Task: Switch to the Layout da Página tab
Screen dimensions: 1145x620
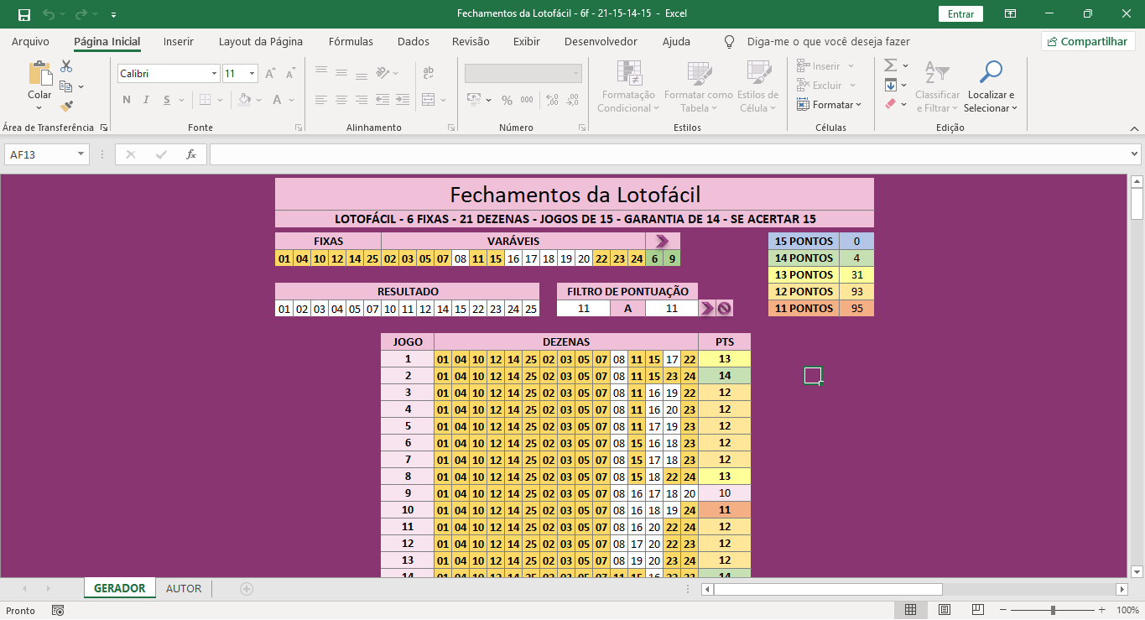Action: pyautogui.click(x=261, y=41)
